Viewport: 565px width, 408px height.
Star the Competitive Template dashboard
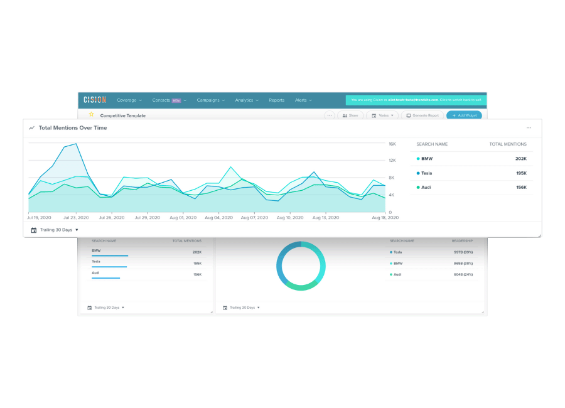(91, 115)
